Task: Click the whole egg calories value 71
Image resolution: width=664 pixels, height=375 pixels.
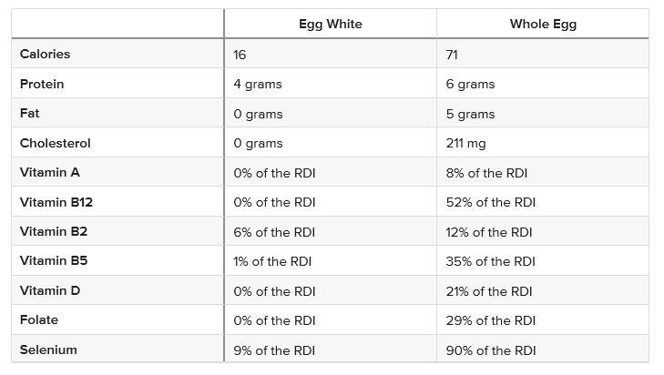Action: pos(452,55)
